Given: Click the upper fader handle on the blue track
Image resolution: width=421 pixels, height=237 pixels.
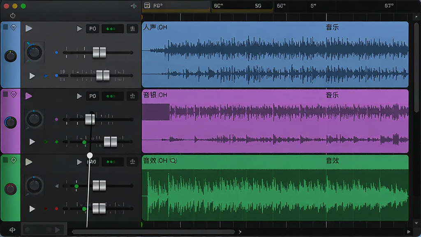Looking at the screenshot, I should (99, 52).
